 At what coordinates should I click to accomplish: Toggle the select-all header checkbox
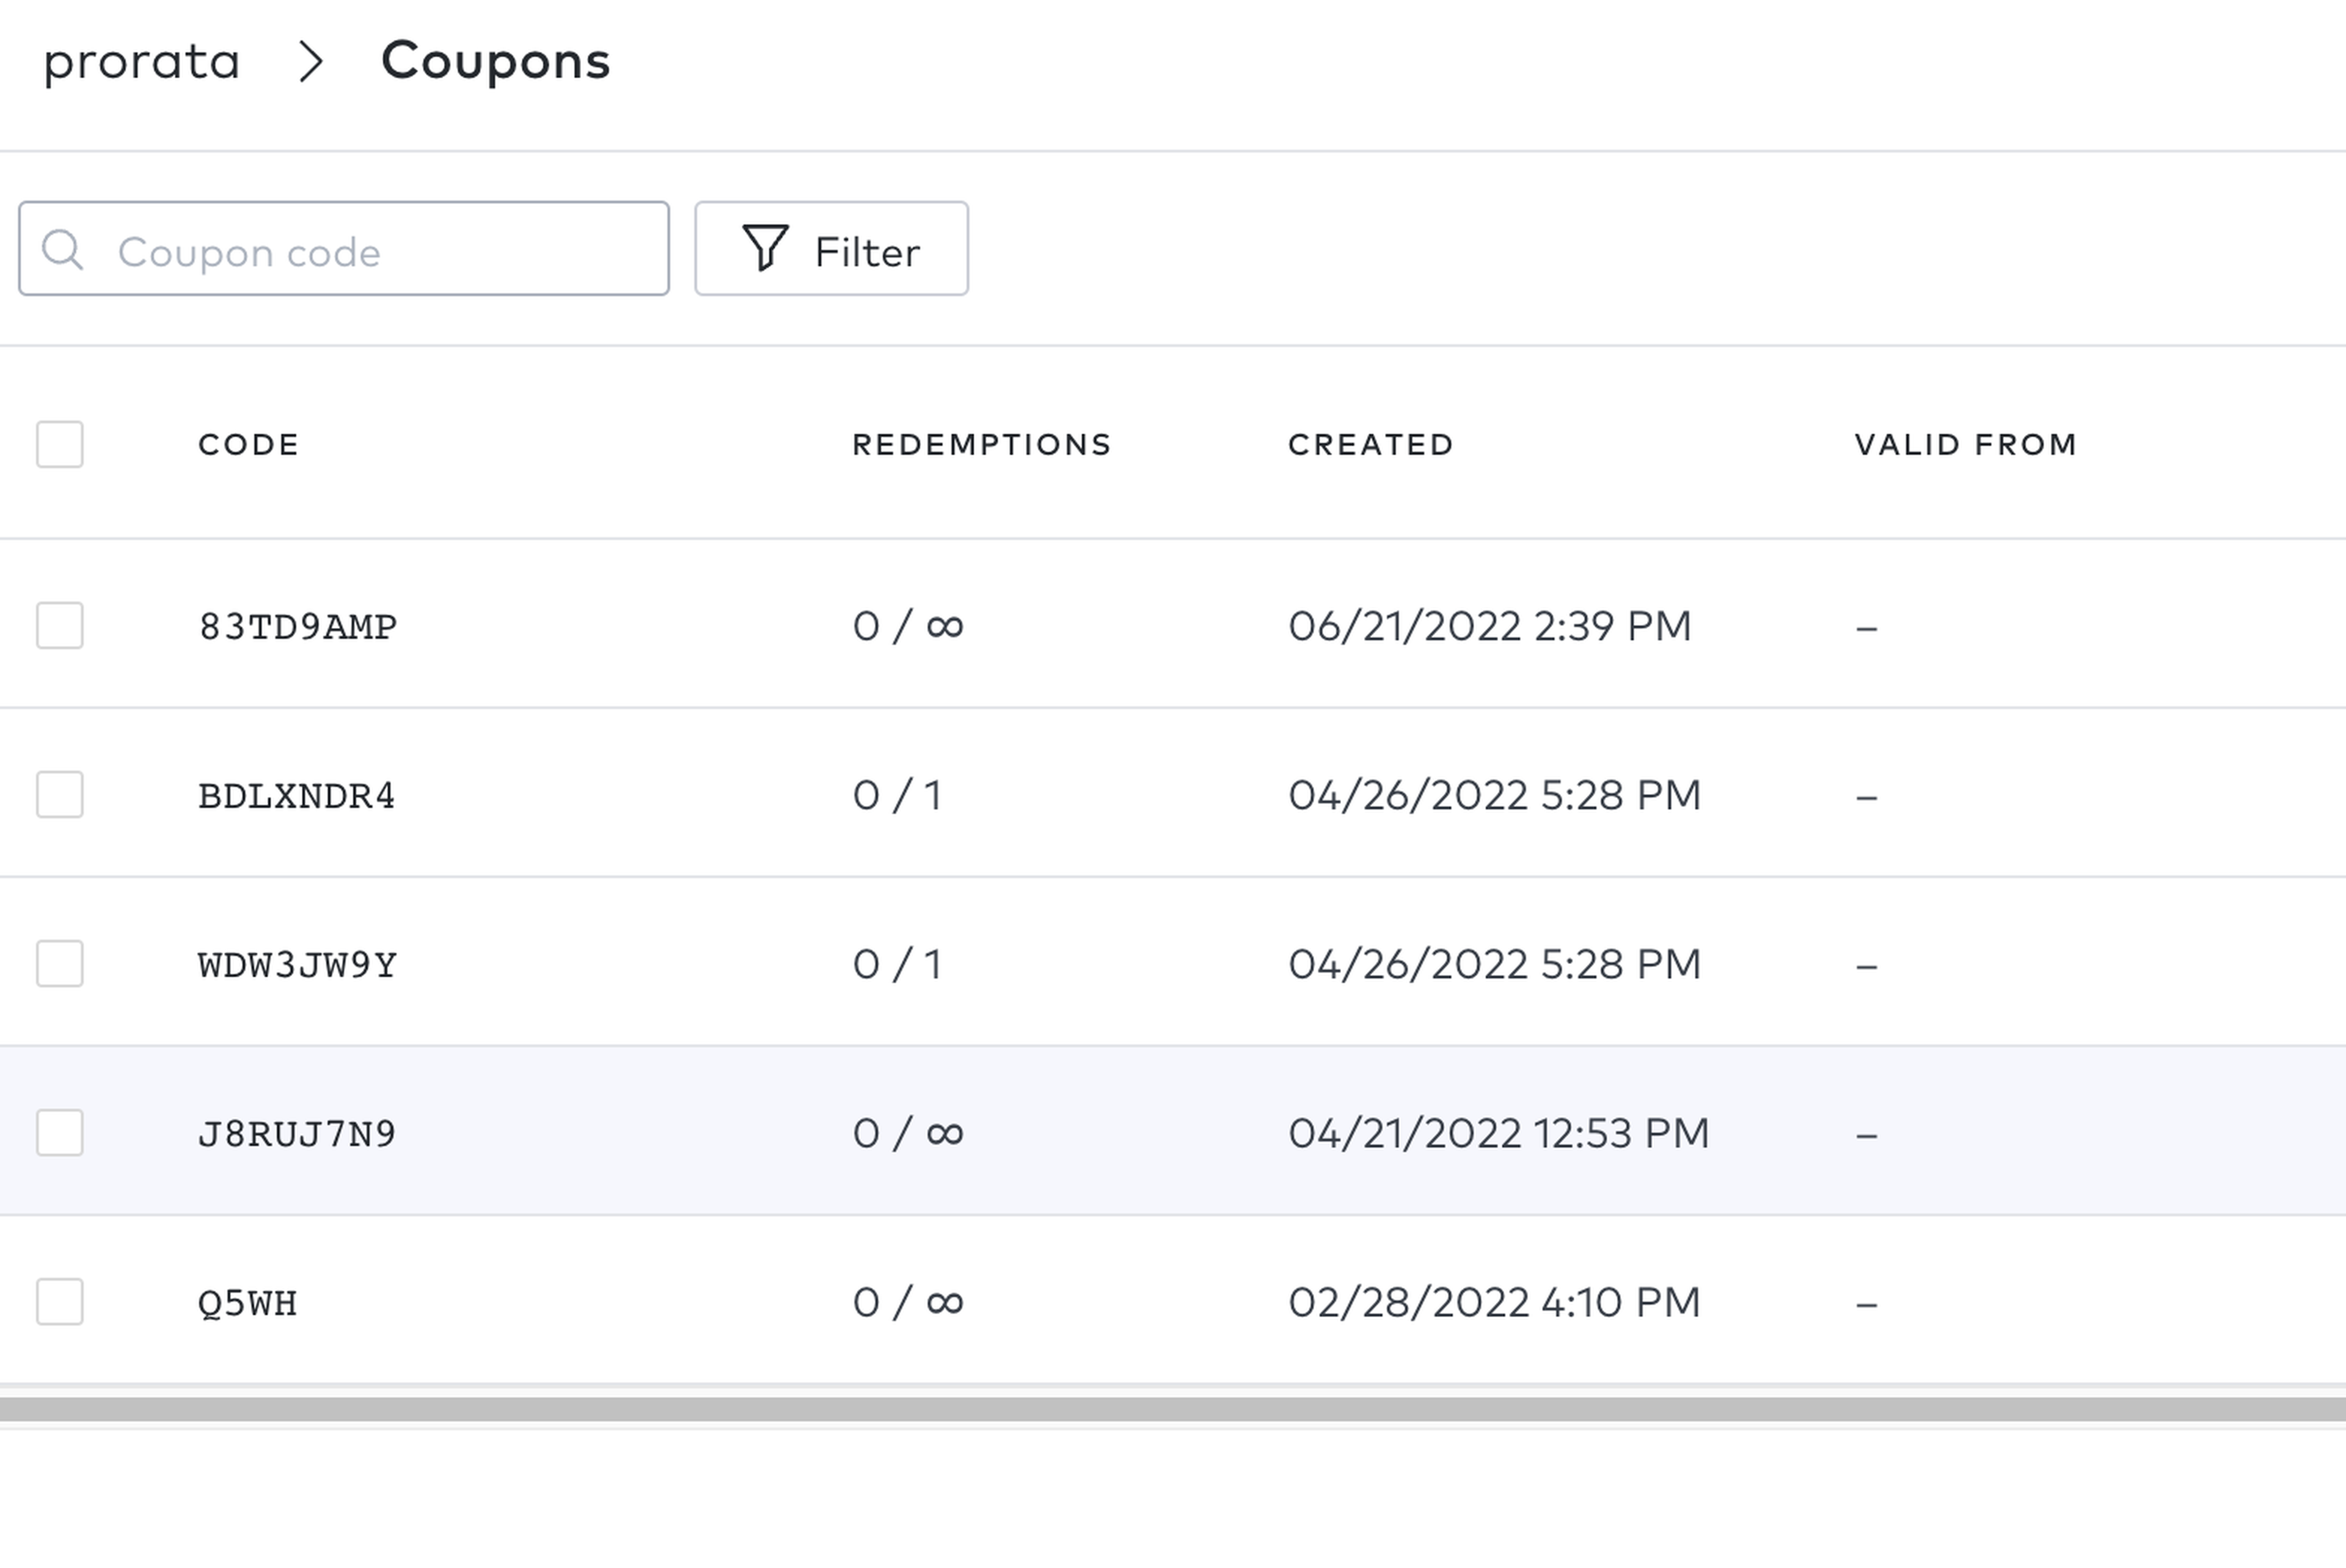(60, 444)
